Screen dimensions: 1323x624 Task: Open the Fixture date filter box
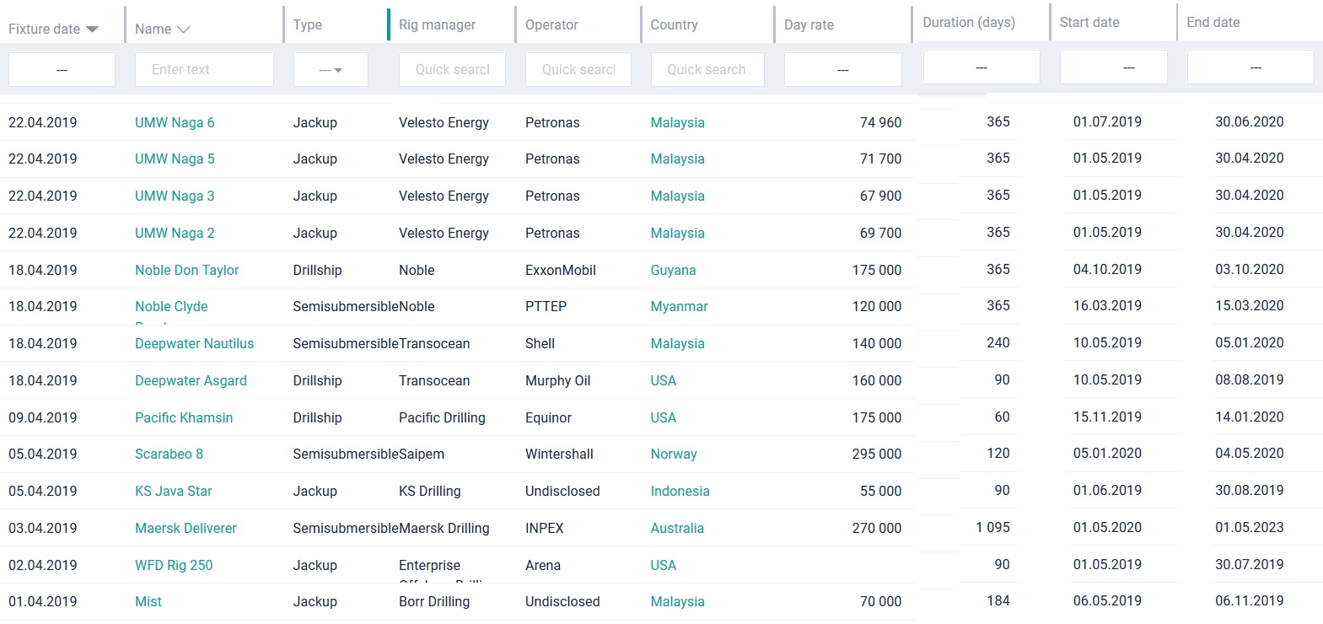tap(62, 70)
